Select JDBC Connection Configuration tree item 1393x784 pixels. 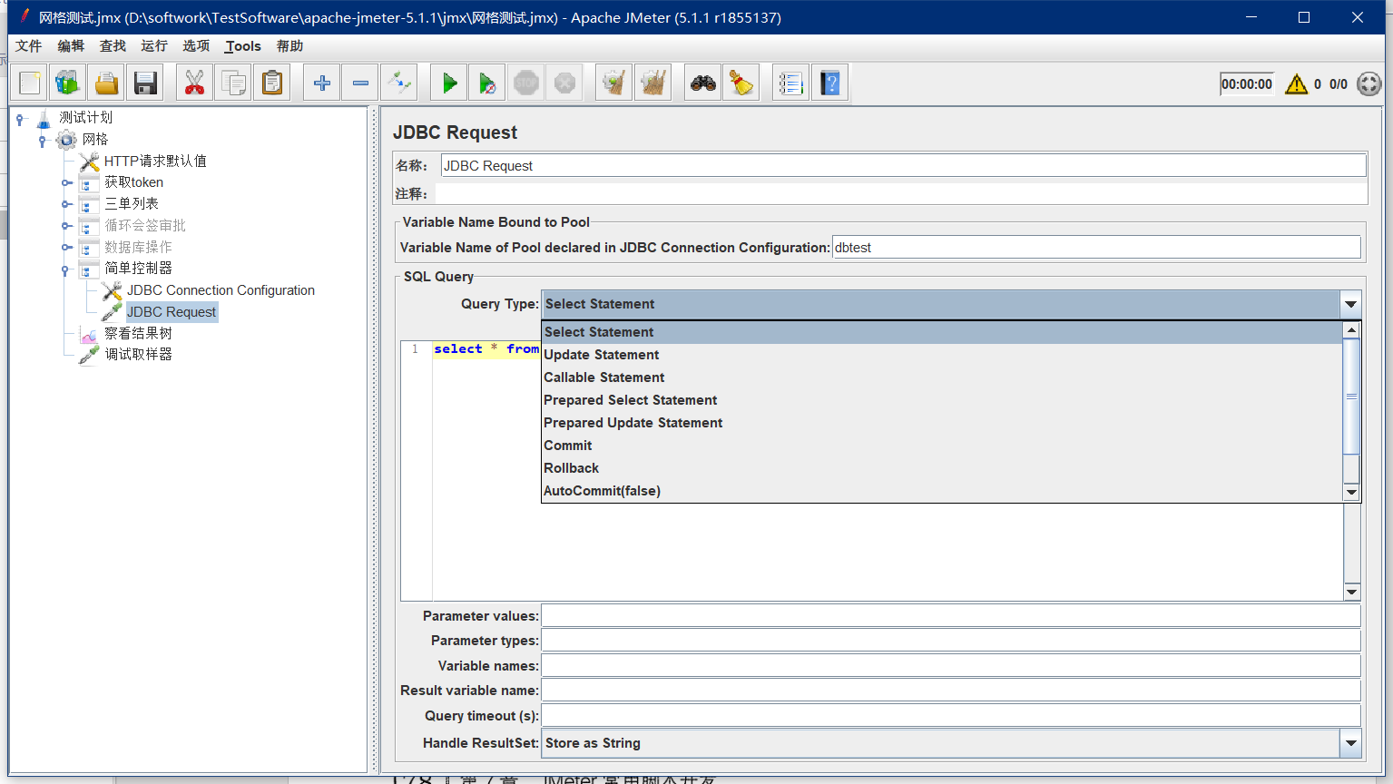[221, 290]
